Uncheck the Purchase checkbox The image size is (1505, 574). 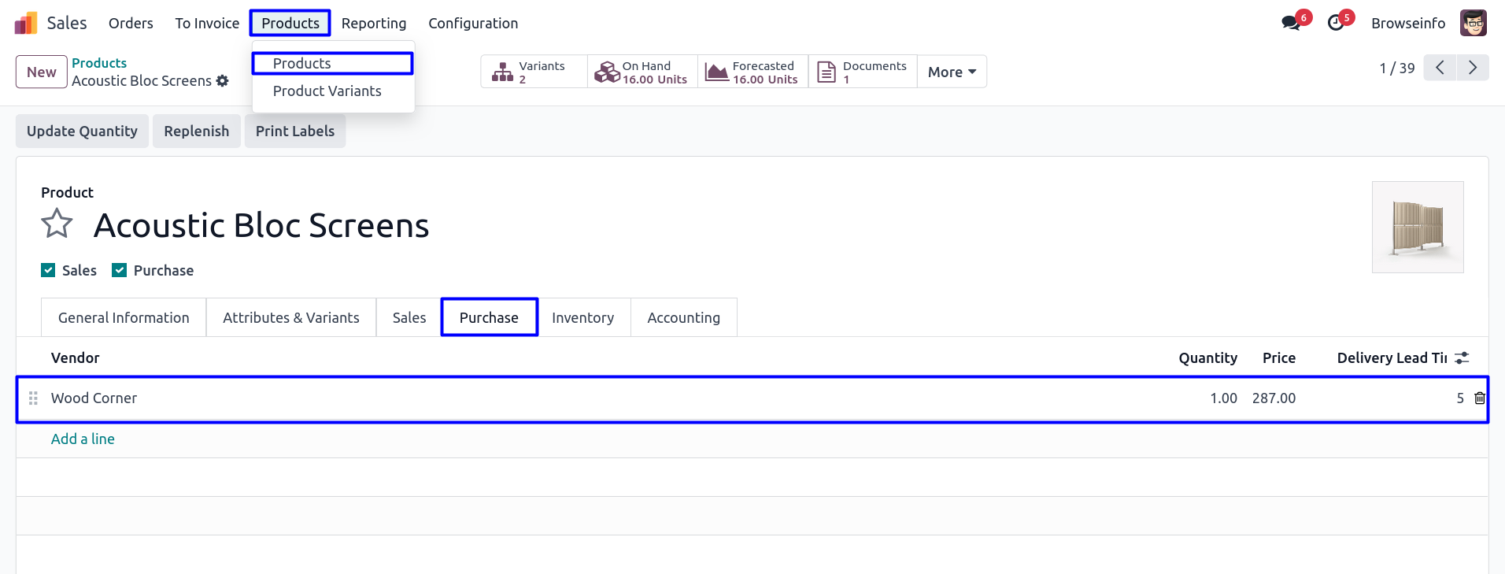120,270
